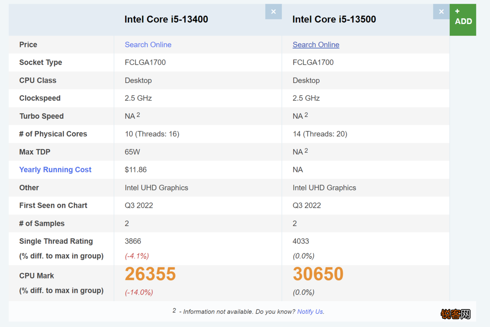Select the $11.86 running cost value
This screenshot has height=327, width=490.
point(136,169)
